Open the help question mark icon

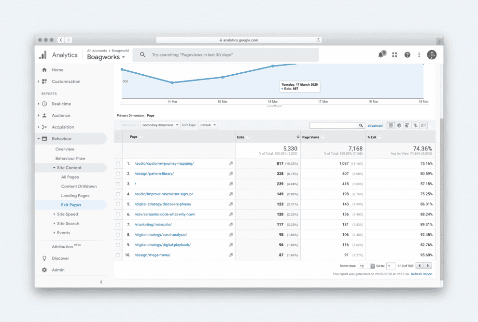tap(408, 55)
